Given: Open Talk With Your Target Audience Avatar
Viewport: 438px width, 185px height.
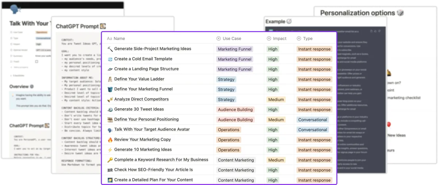Looking at the screenshot, I should click(x=152, y=130).
